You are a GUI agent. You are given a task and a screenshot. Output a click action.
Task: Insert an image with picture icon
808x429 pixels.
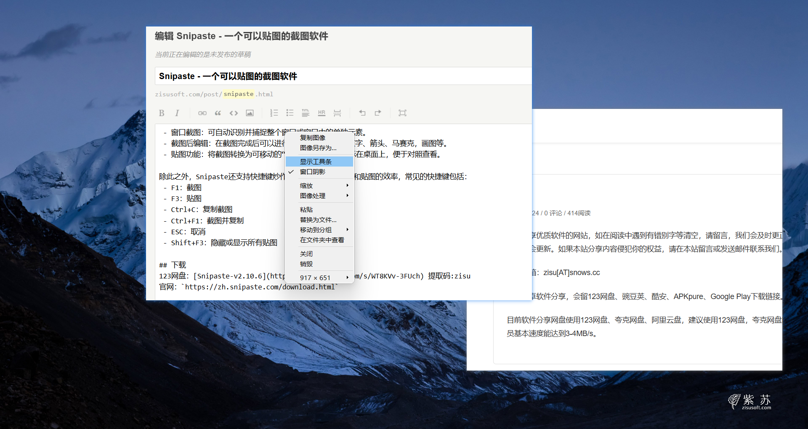(250, 113)
